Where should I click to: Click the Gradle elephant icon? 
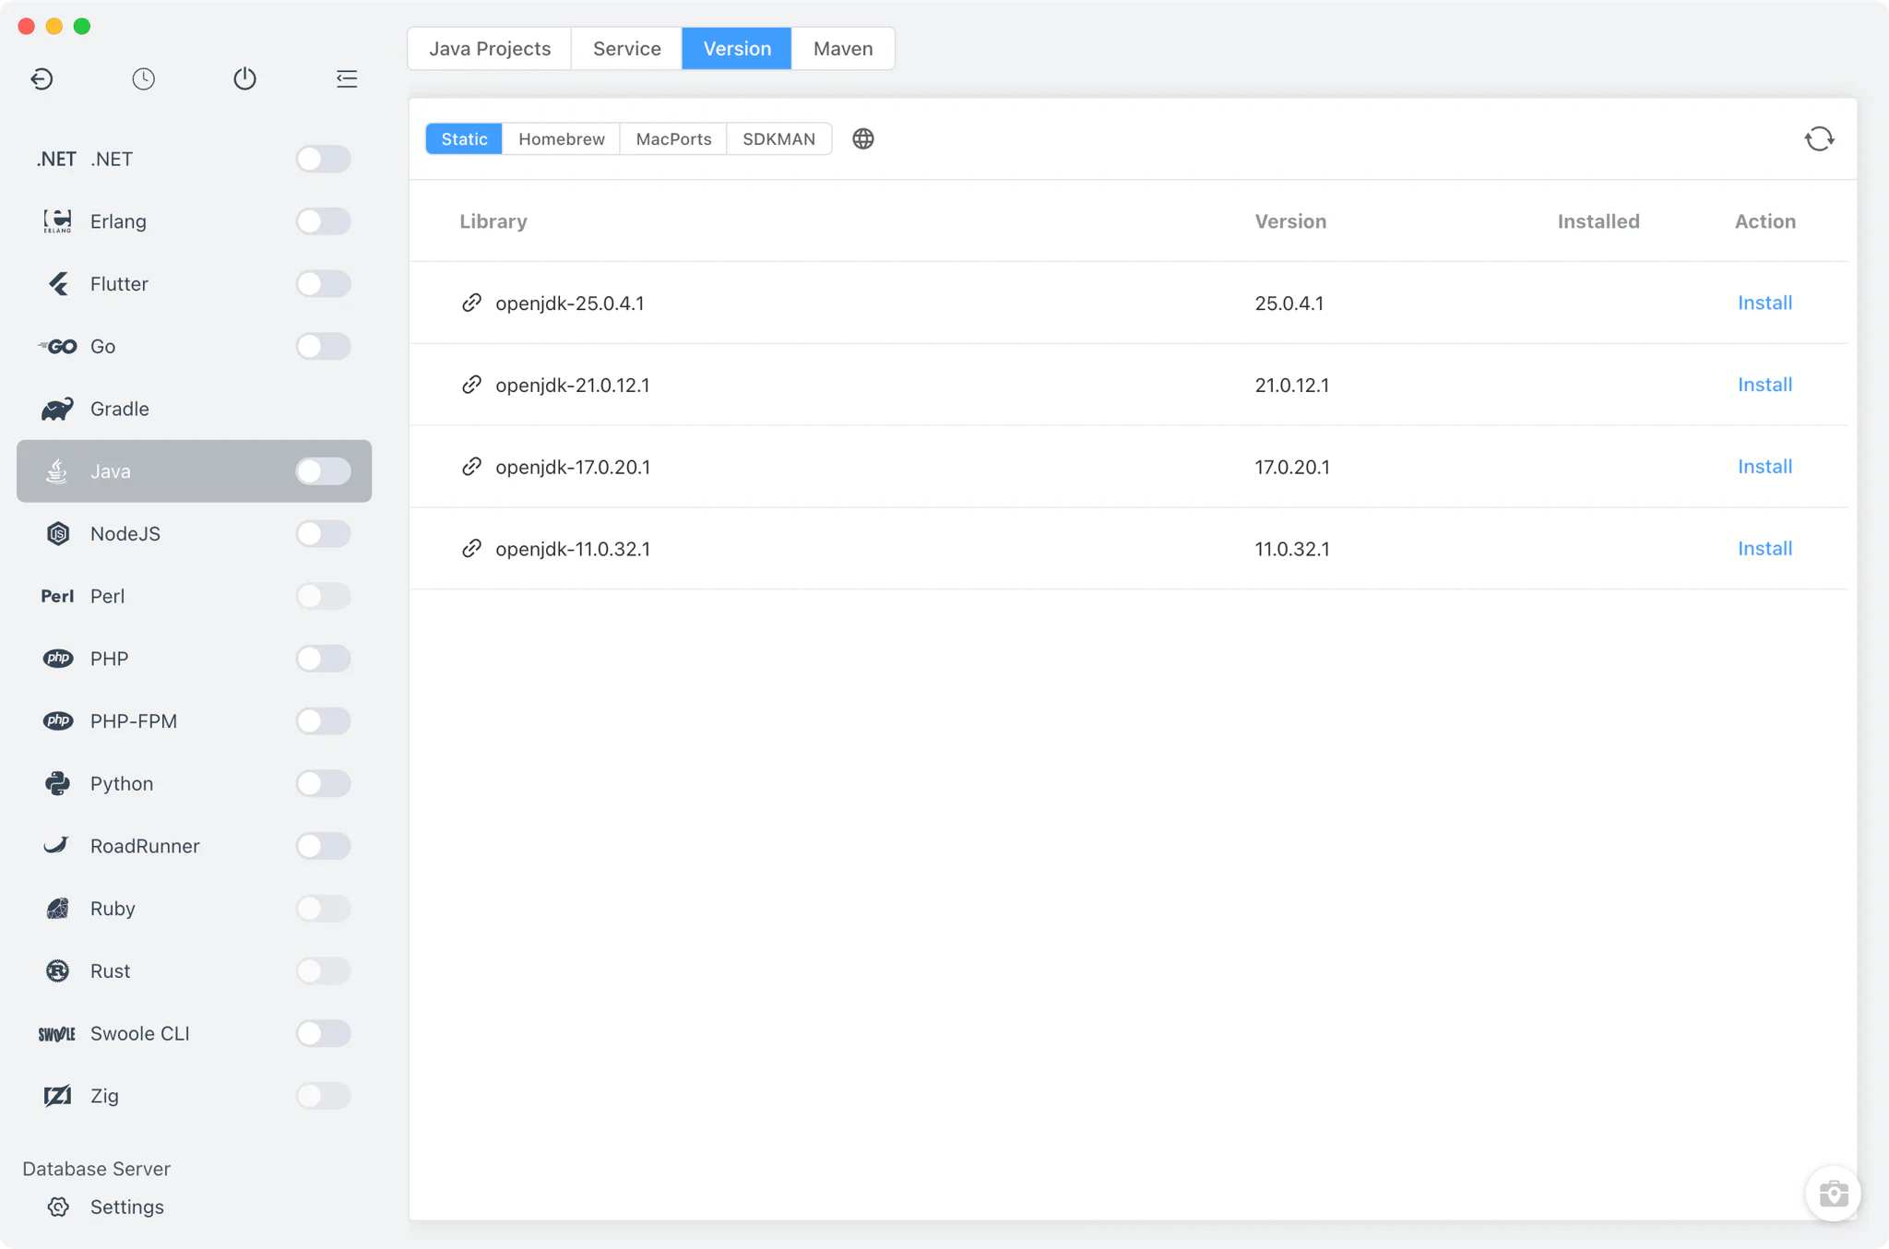click(x=57, y=409)
